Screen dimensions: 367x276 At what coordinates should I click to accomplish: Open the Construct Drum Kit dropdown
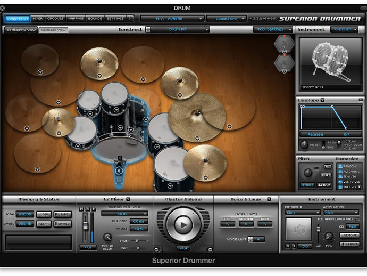(180, 29)
